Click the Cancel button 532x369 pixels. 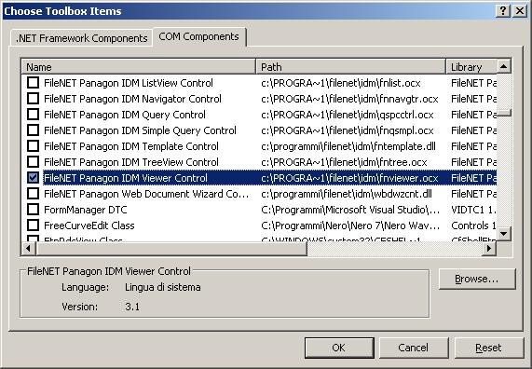414,348
